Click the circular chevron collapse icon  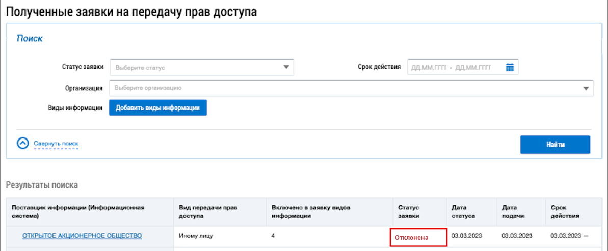point(23,144)
